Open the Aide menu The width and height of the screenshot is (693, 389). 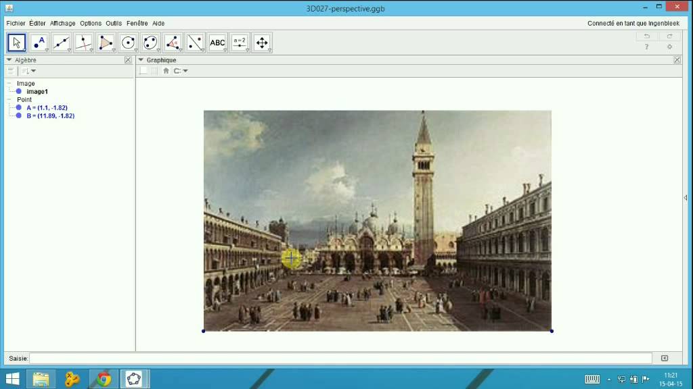[158, 24]
